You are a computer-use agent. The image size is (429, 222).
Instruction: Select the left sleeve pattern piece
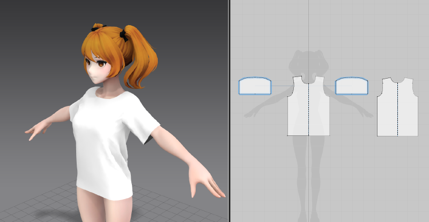pyautogui.click(x=255, y=87)
